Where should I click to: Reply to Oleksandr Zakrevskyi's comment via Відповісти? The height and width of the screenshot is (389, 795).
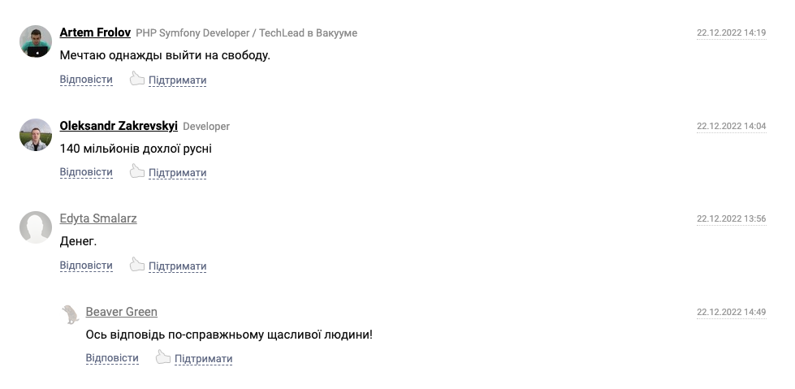click(86, 172)
